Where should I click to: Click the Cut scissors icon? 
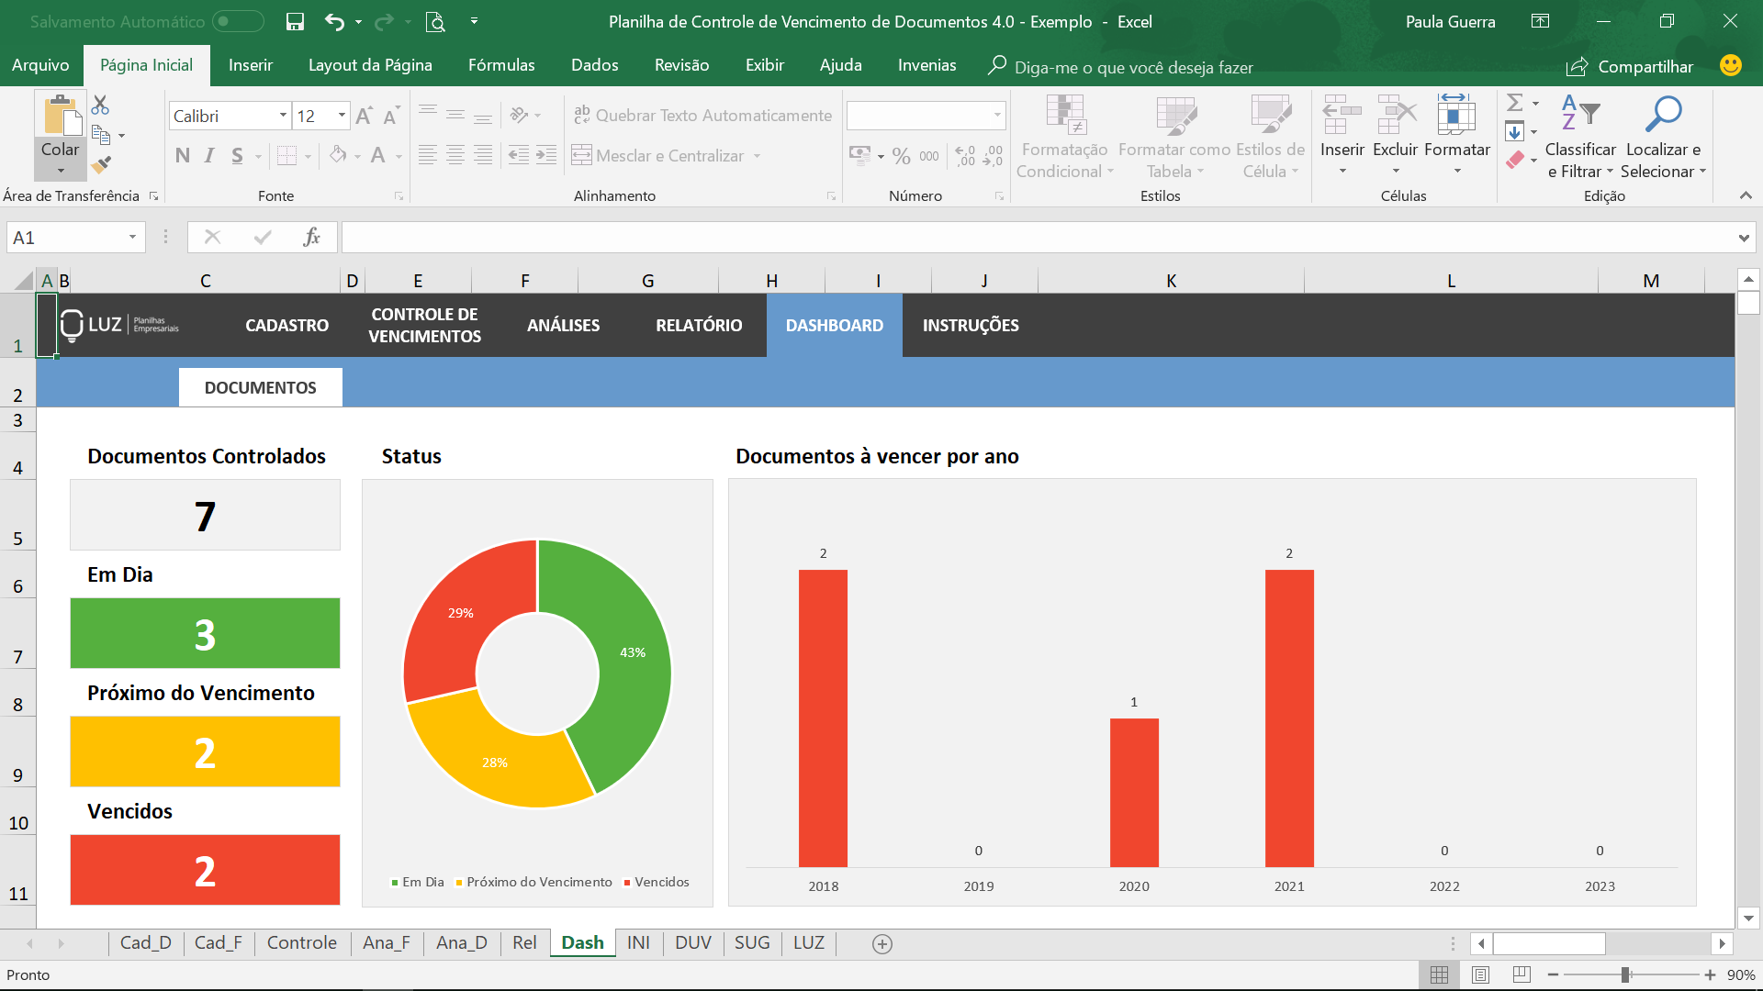click(100, 106)
